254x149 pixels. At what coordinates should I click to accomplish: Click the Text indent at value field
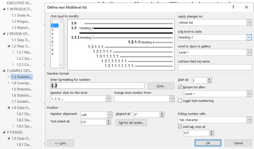coord(93,122)
